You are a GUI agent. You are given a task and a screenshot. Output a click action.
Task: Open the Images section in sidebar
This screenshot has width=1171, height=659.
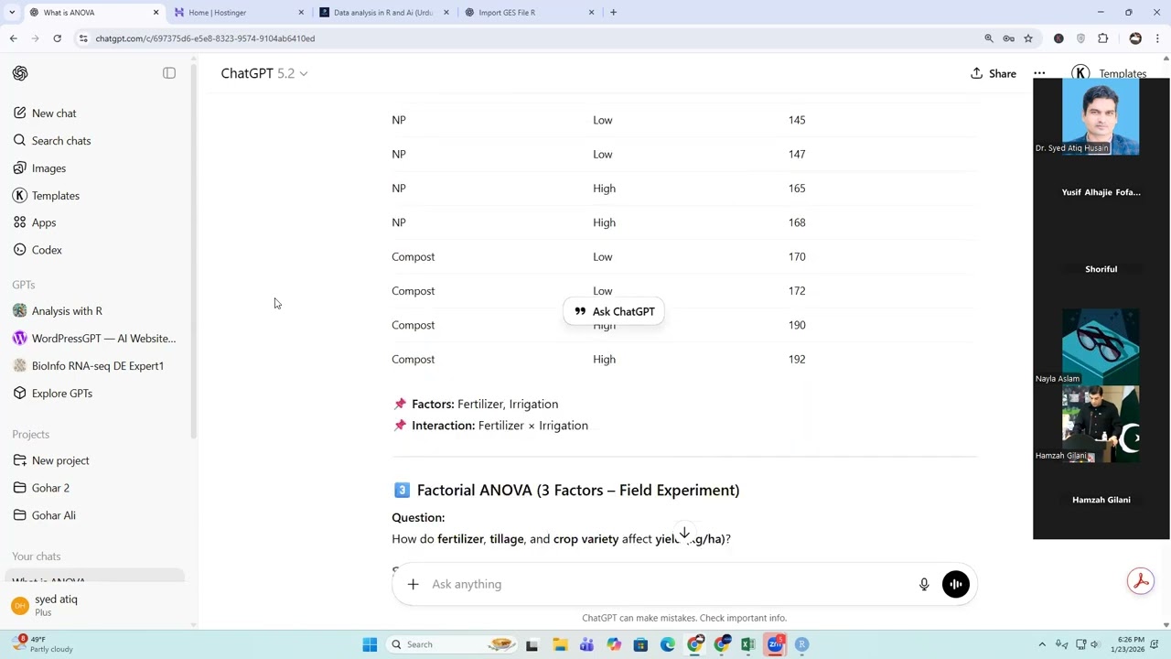(x=48, y=168)
